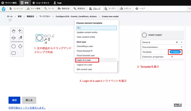Open the BPMN.io logo link
191x111 pixels.
[178, 105]
